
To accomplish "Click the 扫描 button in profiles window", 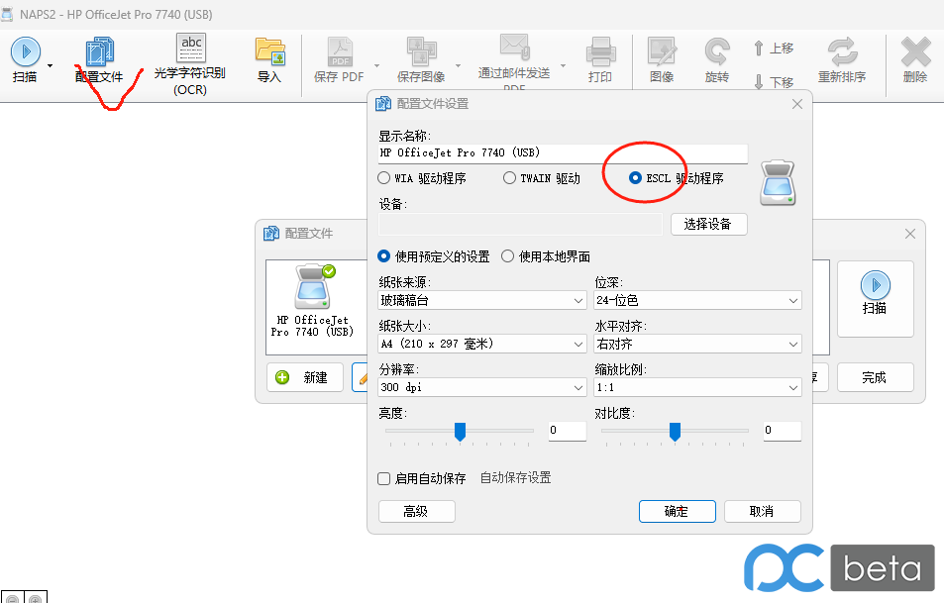I will (876, 298).
